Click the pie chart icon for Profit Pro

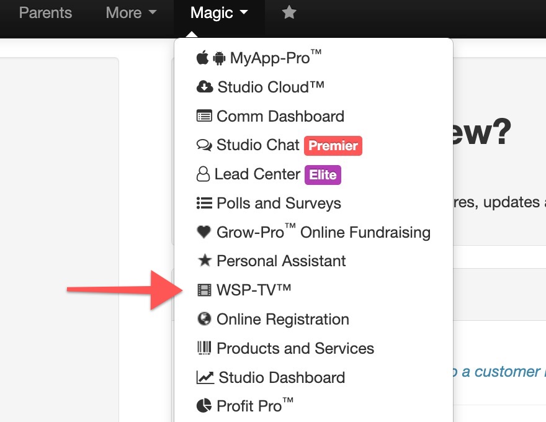pos(204,406)
